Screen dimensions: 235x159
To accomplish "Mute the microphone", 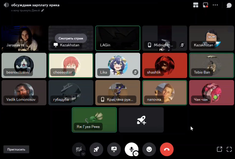I will (131, 149).
